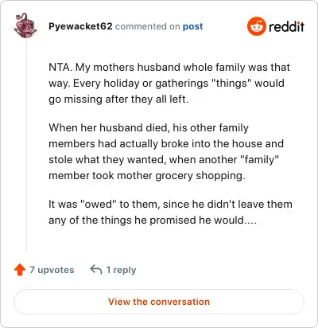Click the "7 upvotes" count
This screenshot has width=318, height=328.
(x=52, y=270)
